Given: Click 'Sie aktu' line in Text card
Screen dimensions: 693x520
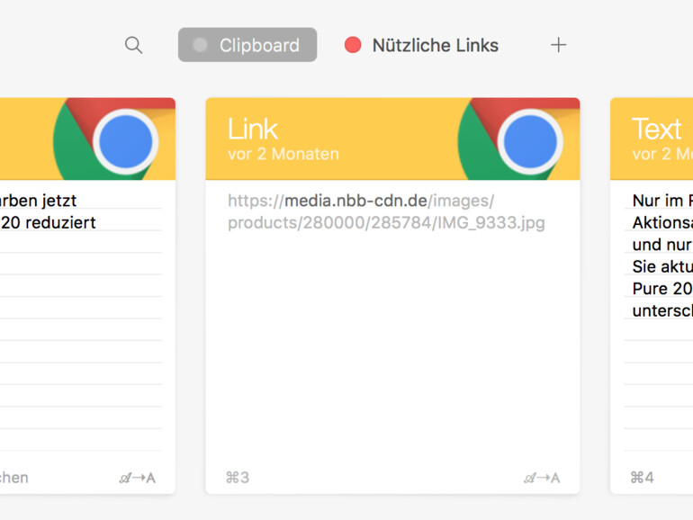Looking at the screenshot, I should (662, 266).
